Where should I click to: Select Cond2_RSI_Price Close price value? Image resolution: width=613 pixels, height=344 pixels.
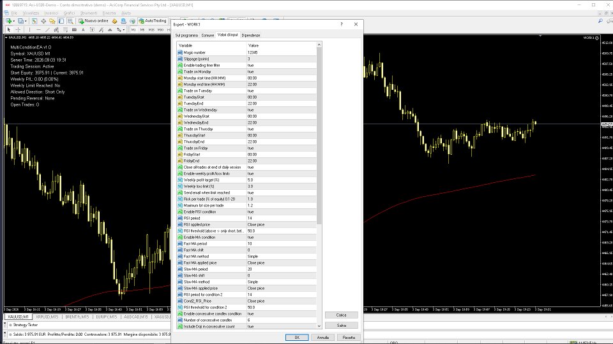282,301
